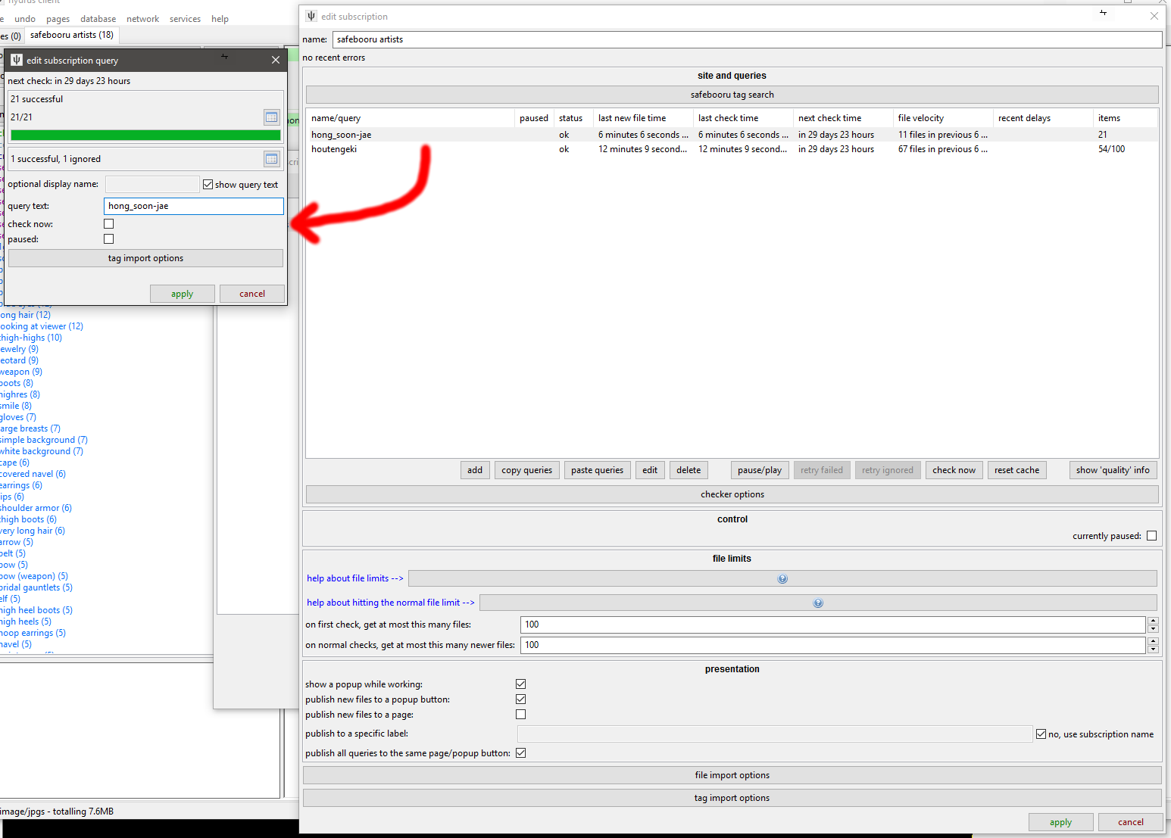
Task: Open tag import options in query dialog
Action: [x=145, y=258]
